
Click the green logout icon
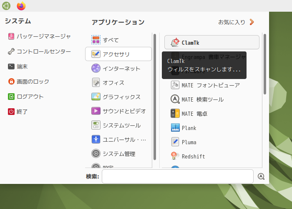[x=11, y=97]
